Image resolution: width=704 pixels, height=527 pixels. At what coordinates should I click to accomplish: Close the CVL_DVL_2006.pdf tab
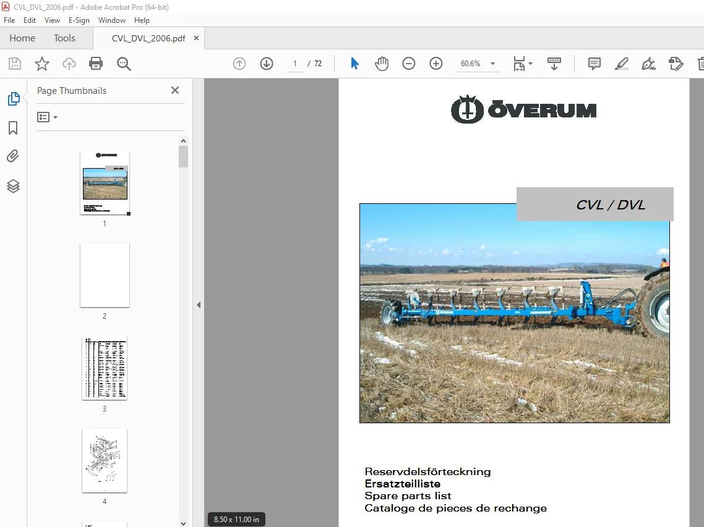196,38
